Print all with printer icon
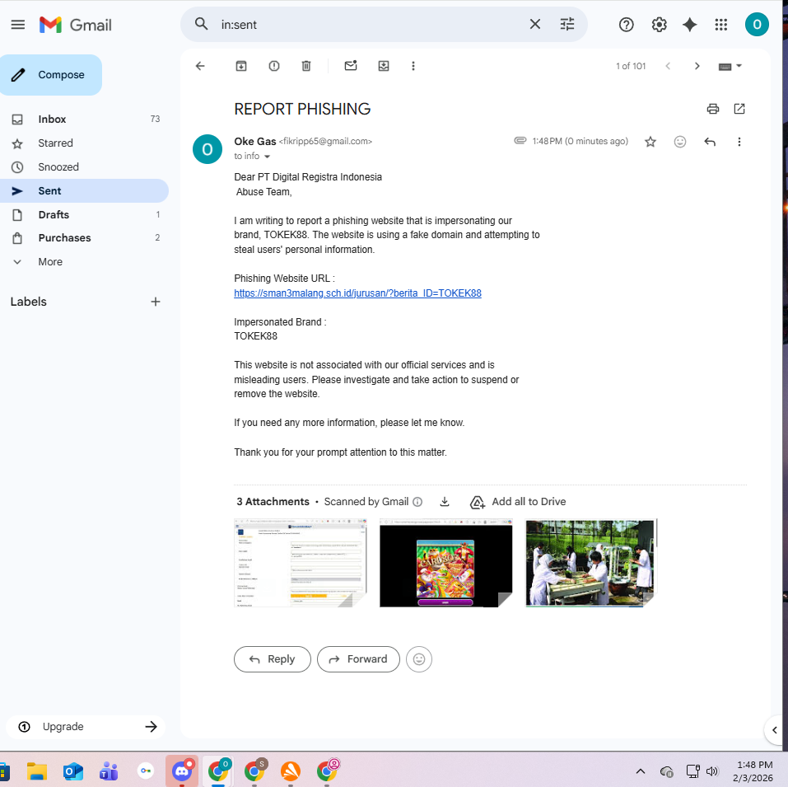Viewport: 788px width, 787px height. coord(712,109)
